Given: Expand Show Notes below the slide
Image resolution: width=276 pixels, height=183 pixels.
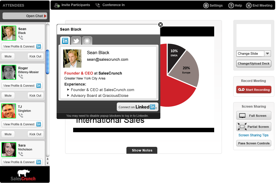Looking at the screenshot, I should (x=142, y=150).
